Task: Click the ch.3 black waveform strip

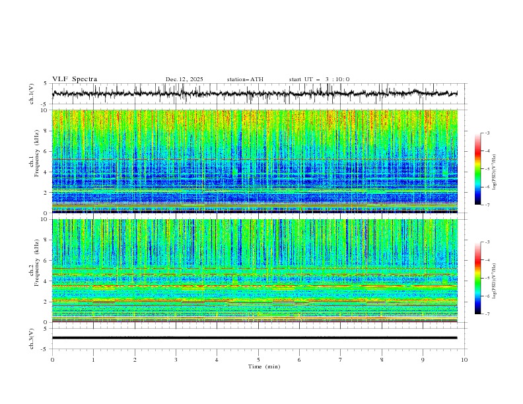Action: (x=255, y=338)
